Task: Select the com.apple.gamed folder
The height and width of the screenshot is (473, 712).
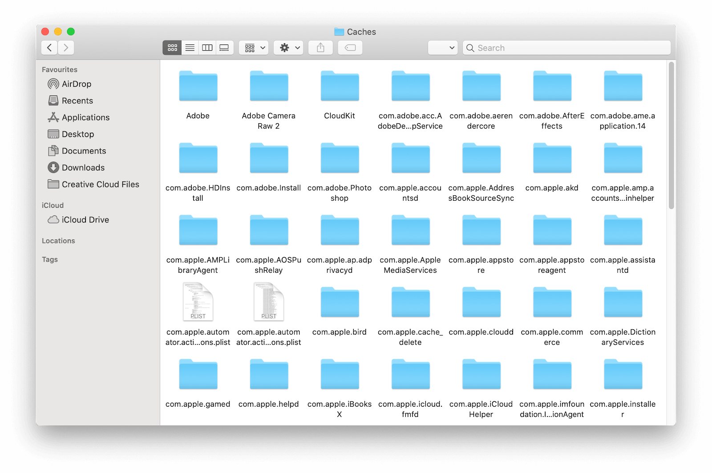Action: click(198, 375)
